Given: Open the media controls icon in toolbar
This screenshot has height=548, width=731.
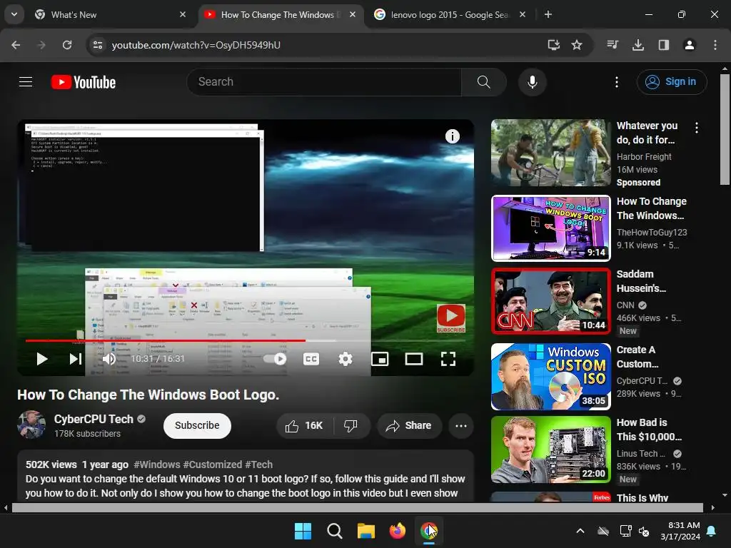Looking at the screenshot, I should (x=612, y=45).
